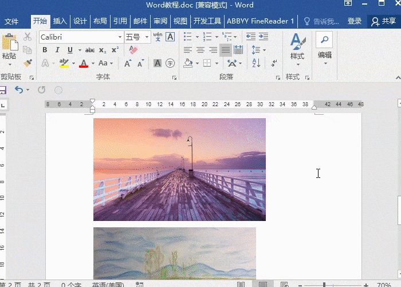401x287 pixels.
Task: Open the 样式 Styles gallery
Action: [298, 49]
